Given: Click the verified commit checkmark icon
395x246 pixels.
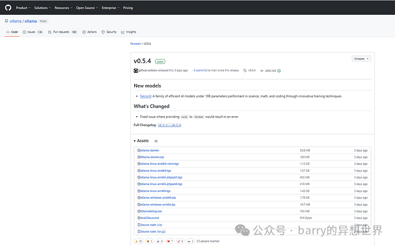Looking at the screenshot, I should click(279, 70).
